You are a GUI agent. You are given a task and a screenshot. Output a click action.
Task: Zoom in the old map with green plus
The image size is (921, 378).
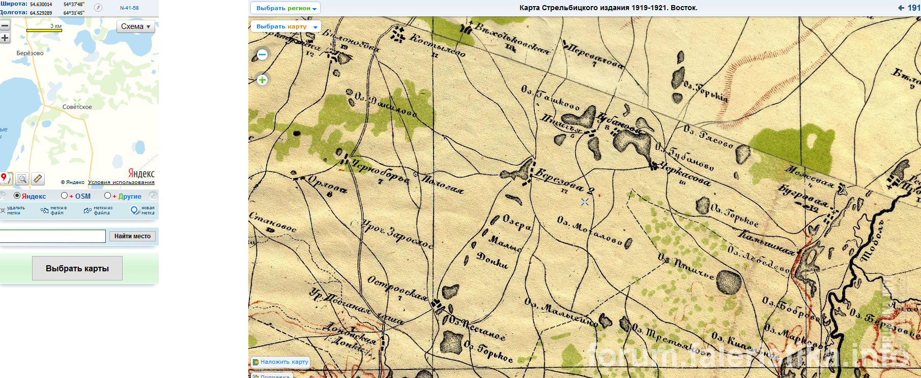click(x=262, y=80)
